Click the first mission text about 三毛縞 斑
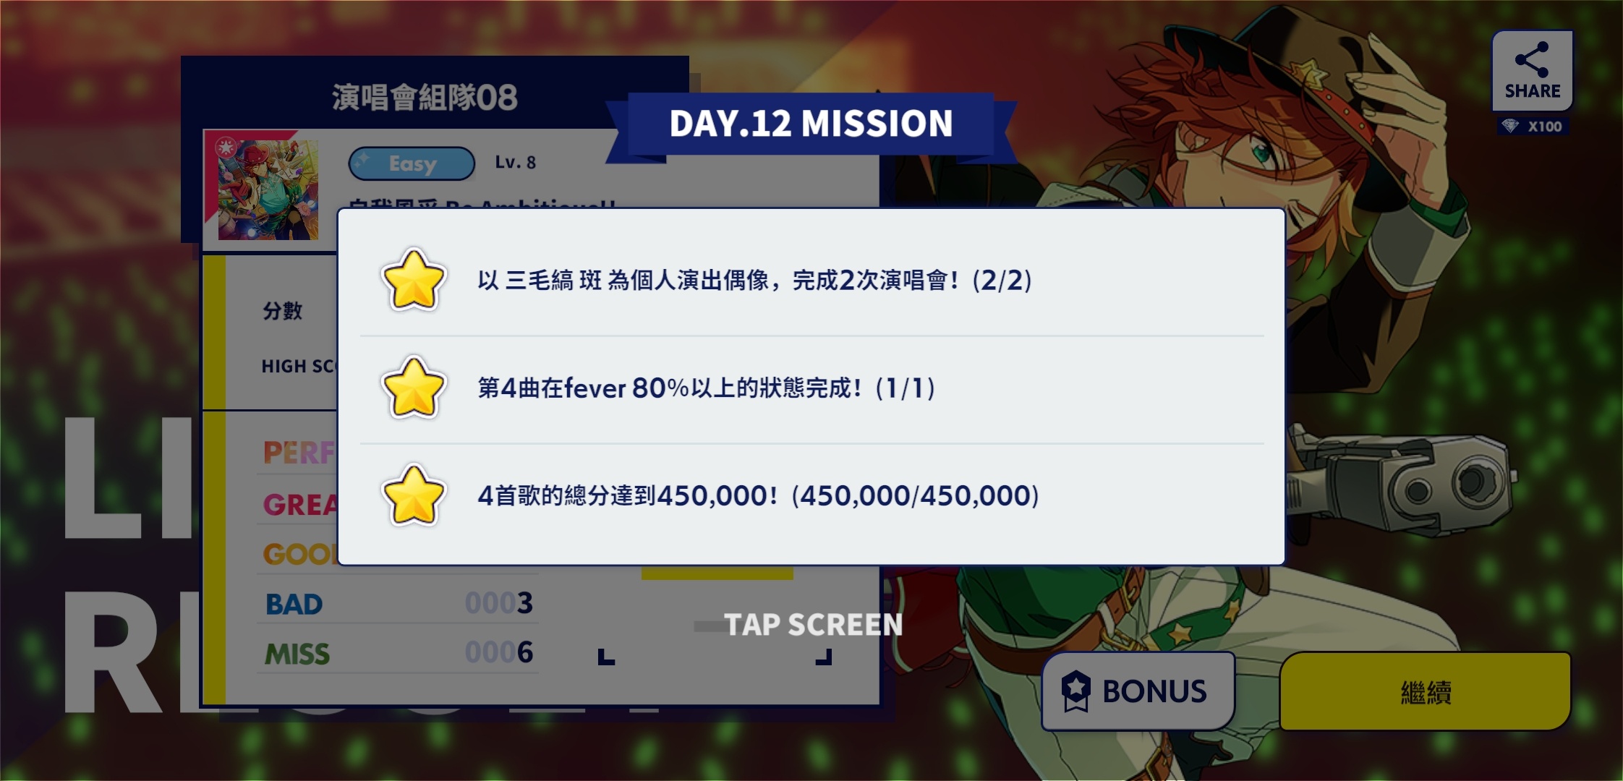Image resolution: width=1623 pixels, height=781 pixels. [754, 280]
